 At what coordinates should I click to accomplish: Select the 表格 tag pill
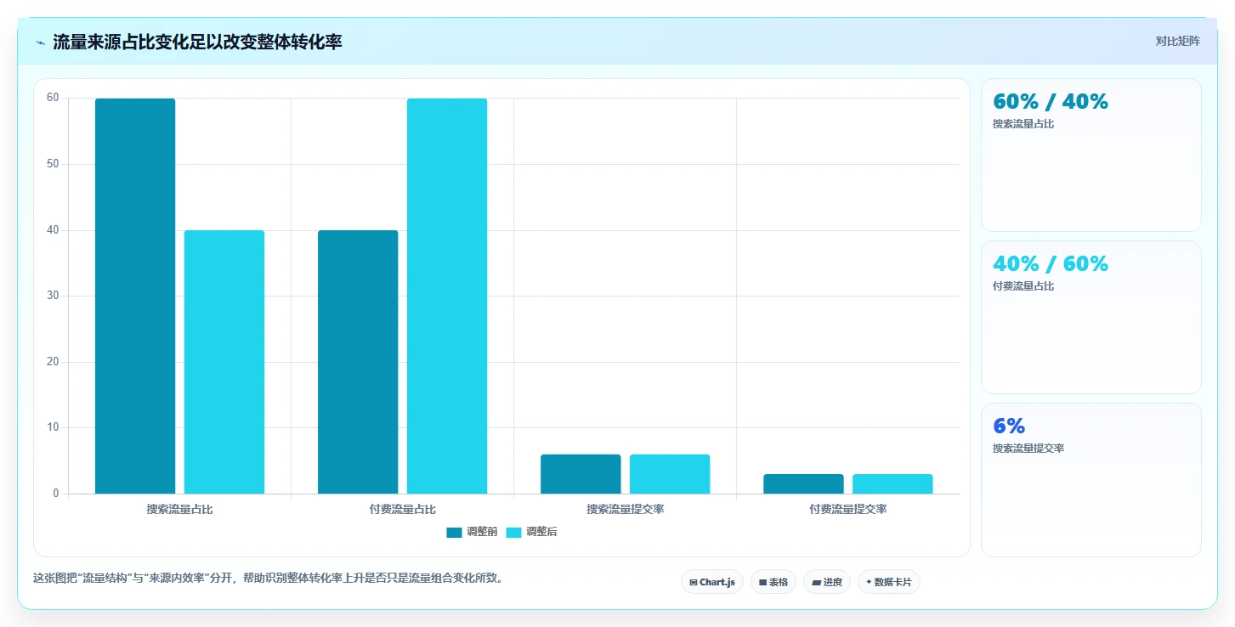pyautogui.click(x=773, y=582)
